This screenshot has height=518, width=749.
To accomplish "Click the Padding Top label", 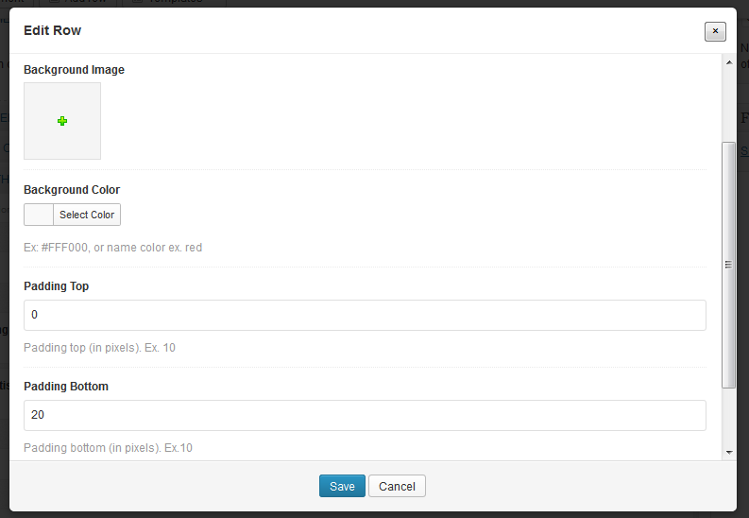I will 56,286.
